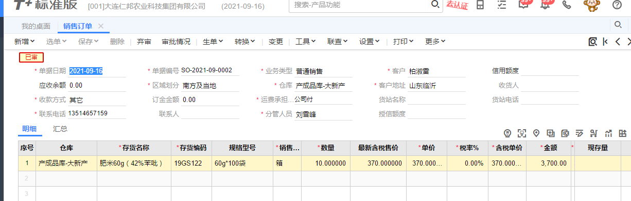The width and height of the screenshot is (631, 201).
Task: Open the 更多 dropdown menu
Action: click(x=435, y=42)
